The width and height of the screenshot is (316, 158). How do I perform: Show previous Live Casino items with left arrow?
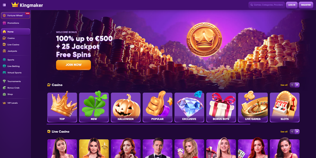pyautogui.click(x=292, y=132)
